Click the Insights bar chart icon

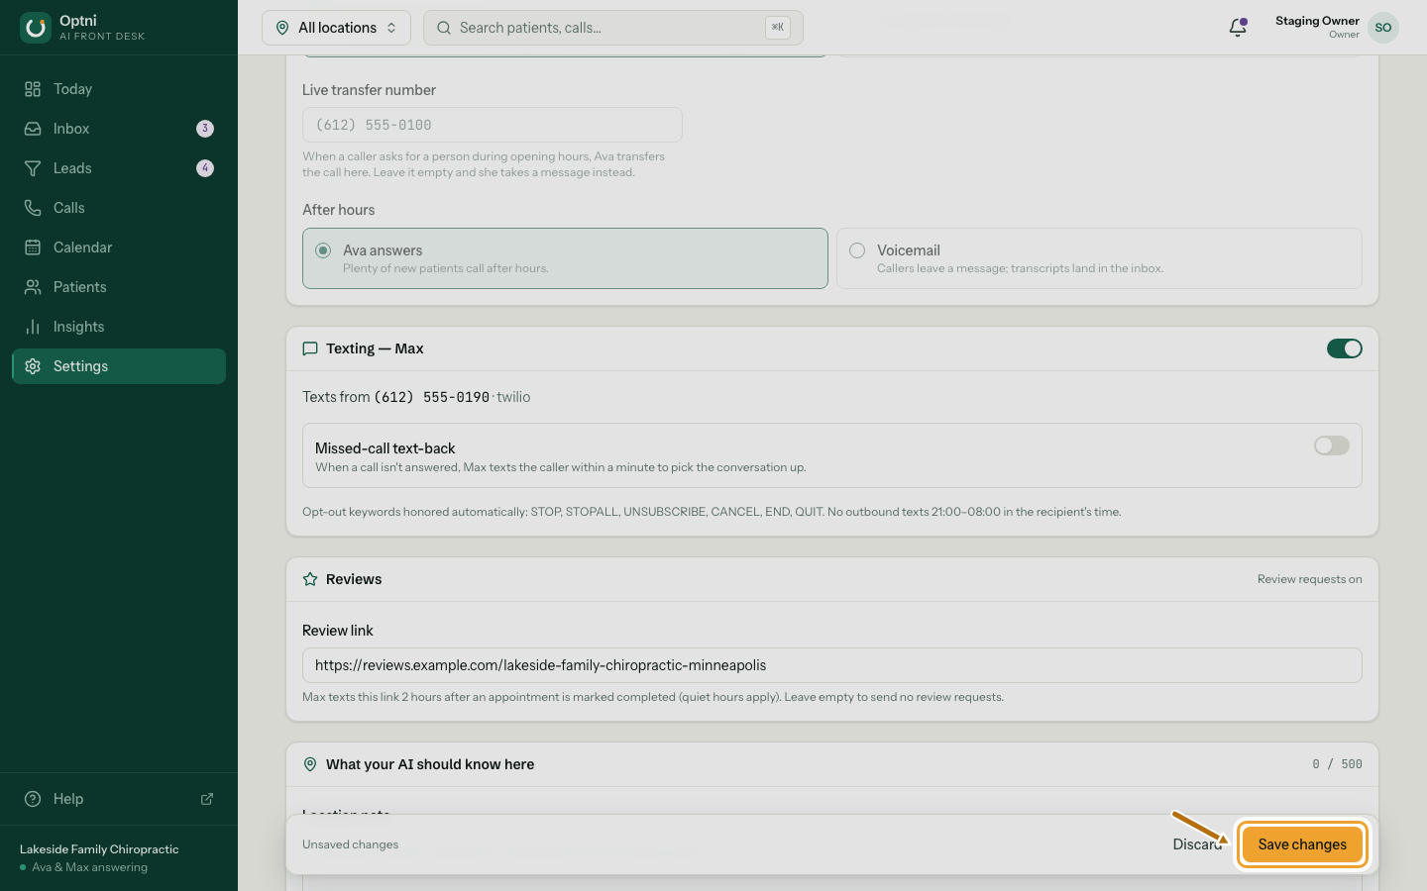(x=33, y=327)
